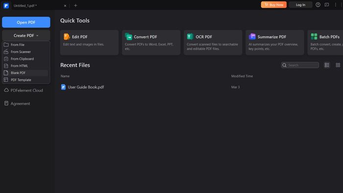Image resolution: width=343 pixels, height=193 pixels.
Task: Click the purple Summarize PDF icon
Action: click(252, 37)
